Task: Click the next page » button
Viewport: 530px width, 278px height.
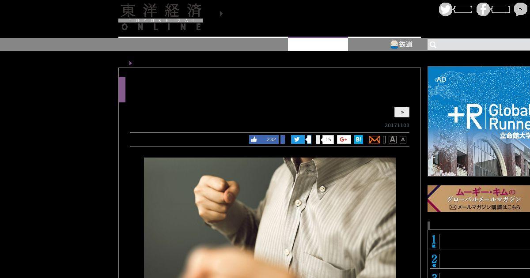Action: pos(402,112)
